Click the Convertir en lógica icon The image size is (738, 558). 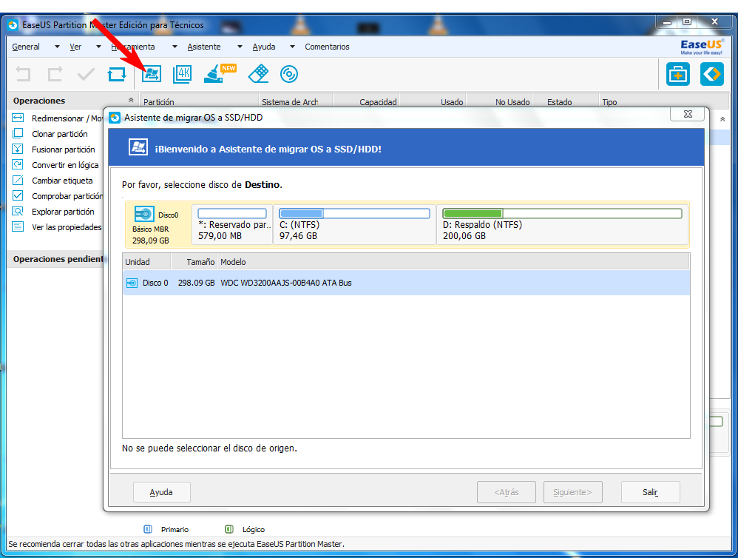point(18,164)
